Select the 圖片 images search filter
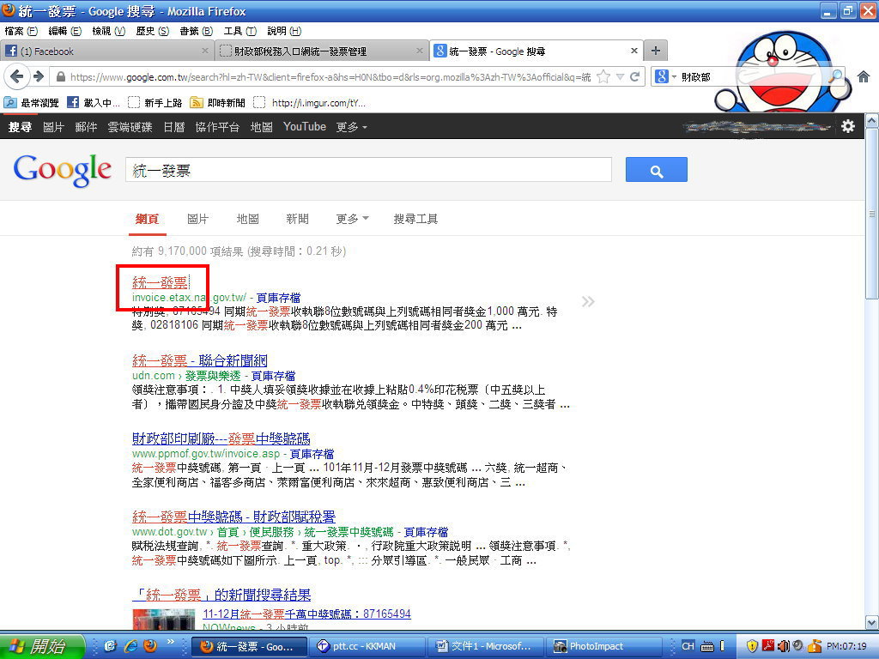Image resolution: width=879 pixels, height=659 pixels. tap(197, 219)
